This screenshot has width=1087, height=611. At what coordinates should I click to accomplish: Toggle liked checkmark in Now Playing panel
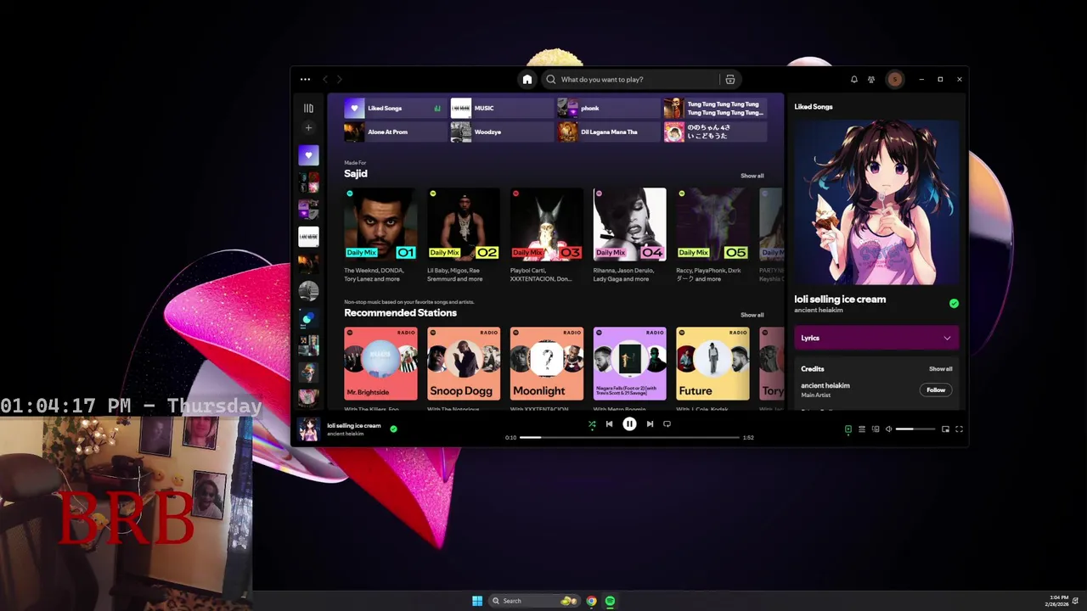pyautogui.click(x=954, y=304)
